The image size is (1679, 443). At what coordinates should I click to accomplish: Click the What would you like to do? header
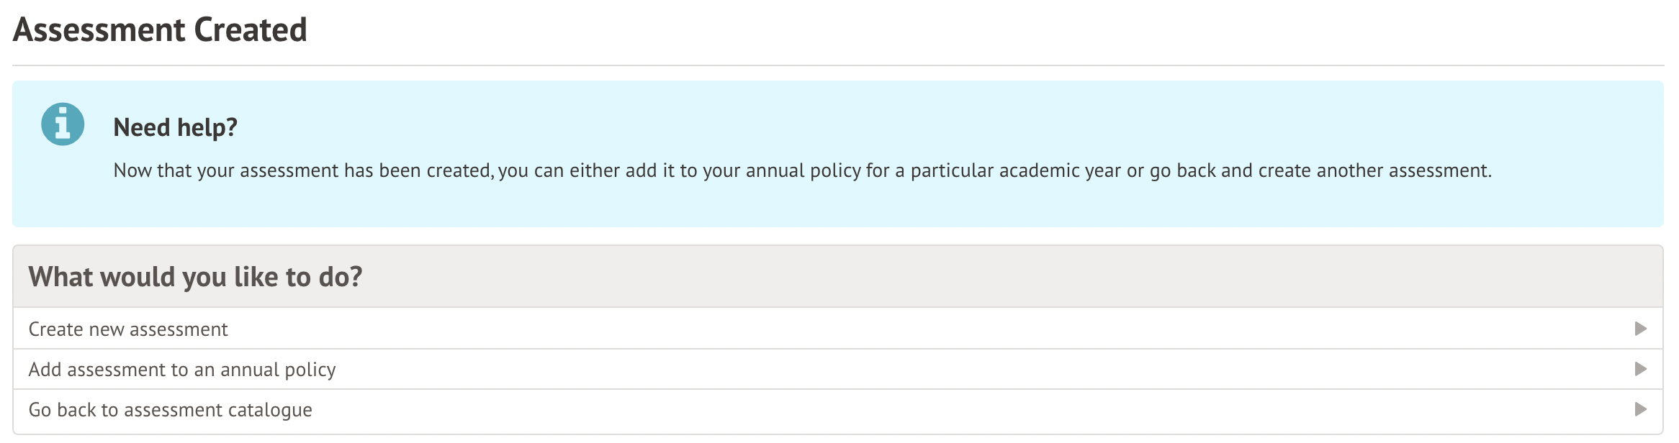pos(195,277)
